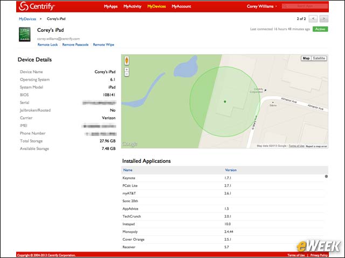Sort applications by Name column
The width and height of the screenshot is (345, 258).
[x=128, y=170]
